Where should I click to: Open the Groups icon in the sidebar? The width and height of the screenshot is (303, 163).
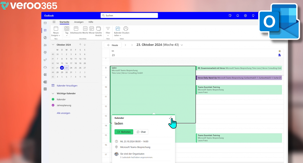tap(45, 52)
